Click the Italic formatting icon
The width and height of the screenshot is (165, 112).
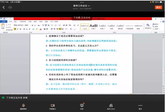18,29
